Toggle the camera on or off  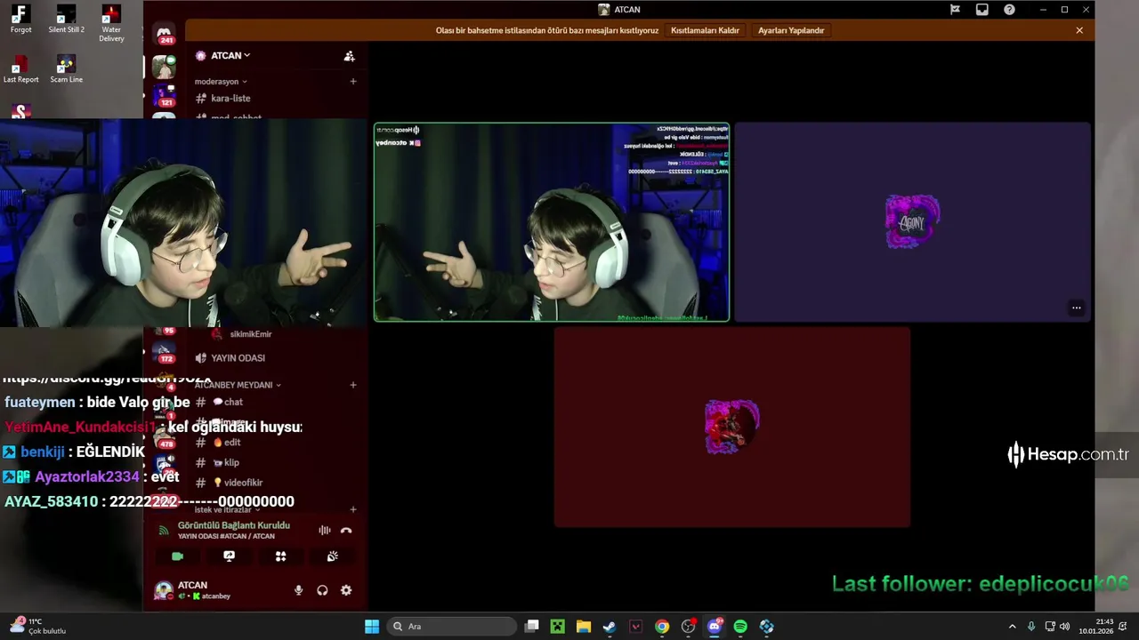pyautogui.click(x=177, y=556)
